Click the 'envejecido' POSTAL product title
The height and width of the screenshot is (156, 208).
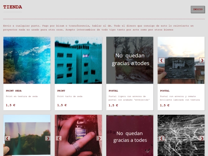(x=113, y=91)
